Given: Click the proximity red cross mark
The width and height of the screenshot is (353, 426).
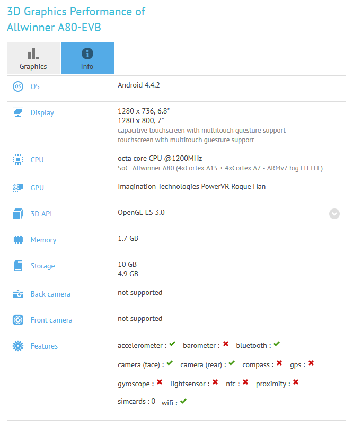Looking at the screenshot, I should click(x=296, y=382).
